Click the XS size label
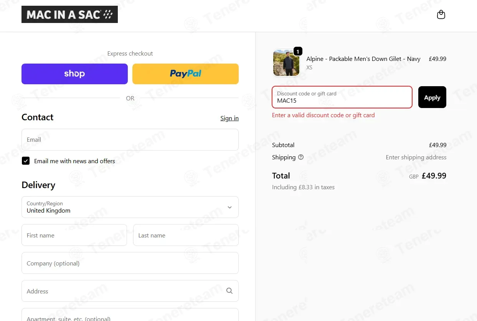 pyautogui.click(x=309, y=67)
